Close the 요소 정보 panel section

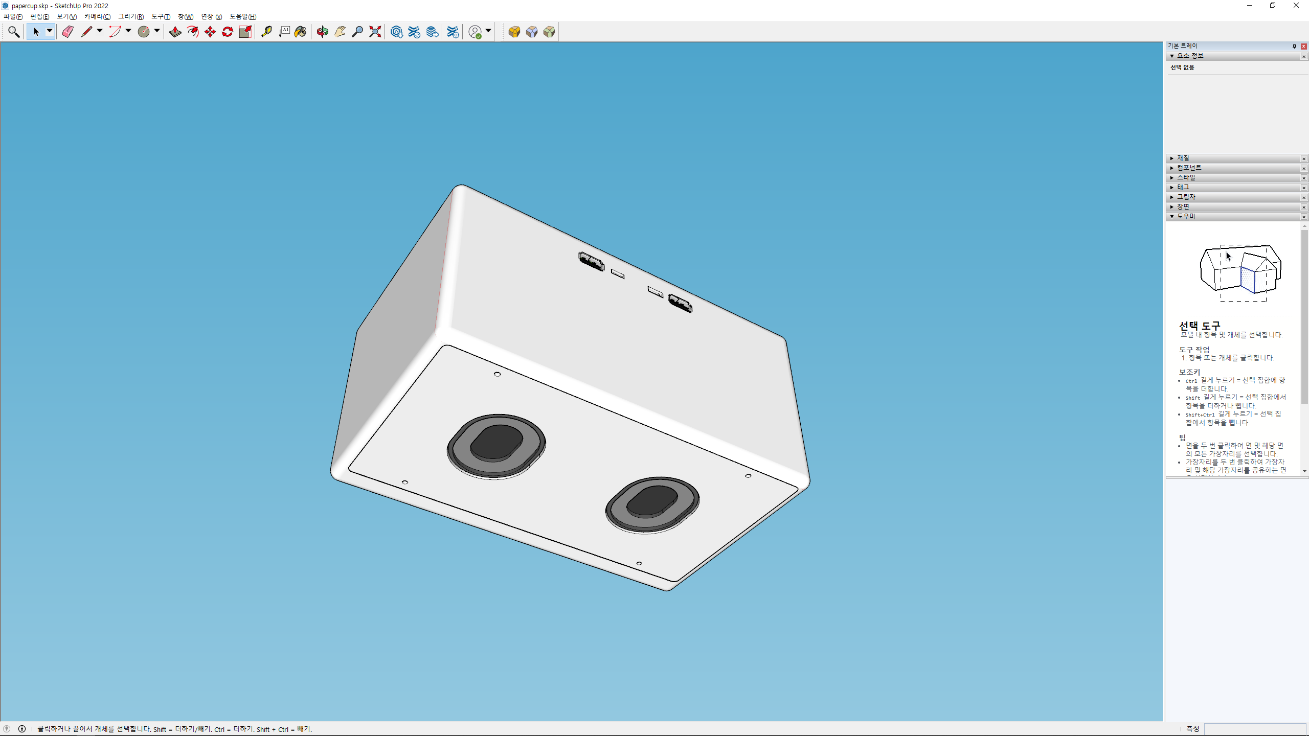tap(1304, 56)
